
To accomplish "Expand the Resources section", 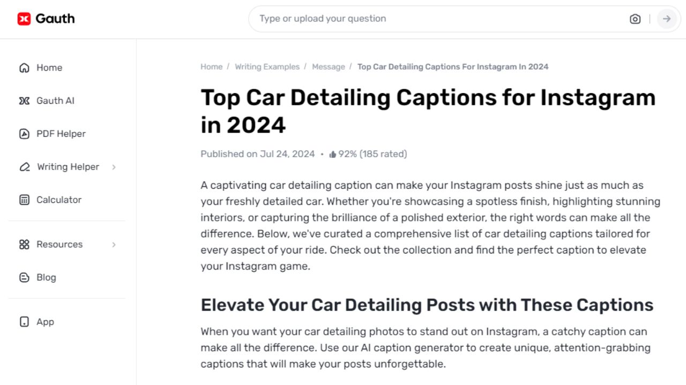I will (x=59, y=244).
